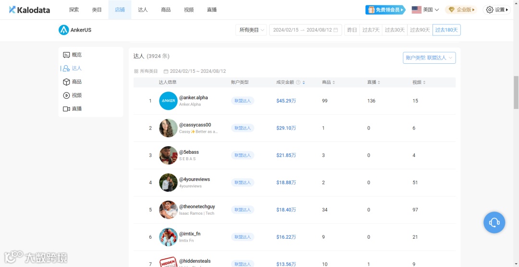Click the calendar icon in date range

coord(335,30)
